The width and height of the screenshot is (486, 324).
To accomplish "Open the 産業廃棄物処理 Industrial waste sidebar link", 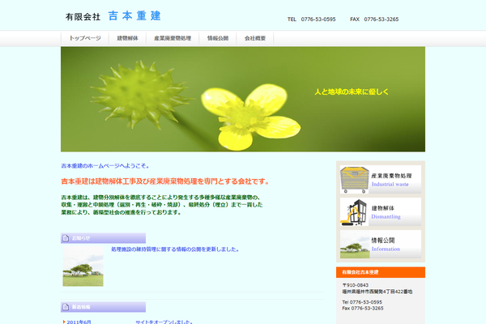I will click(381, 180).
